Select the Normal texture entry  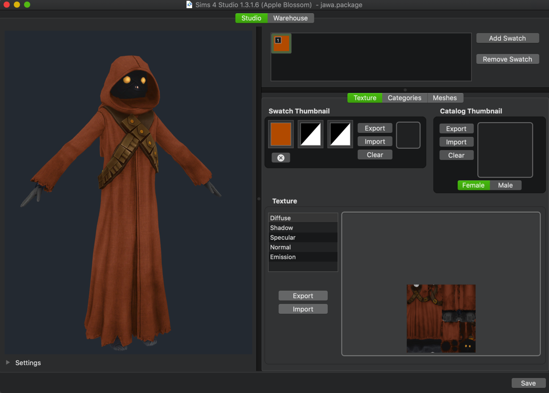click(x=281, y=247)
